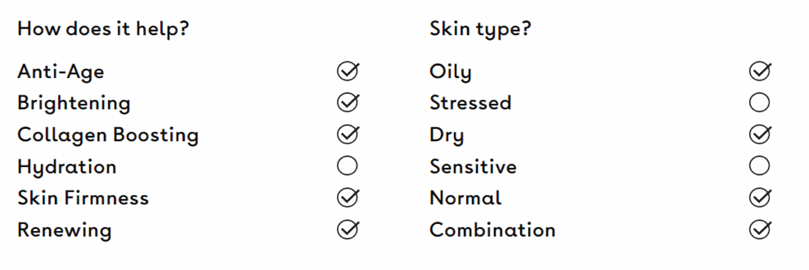
Task: Uncheck the Collagen Boosting circle
Action: tap(348, 134)
